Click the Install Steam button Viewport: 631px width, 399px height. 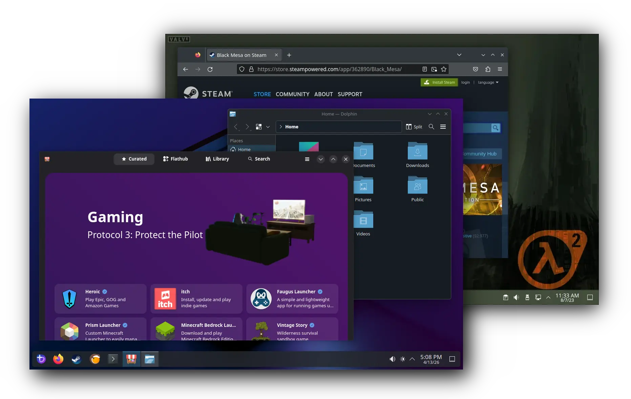(x=439, y=82)
